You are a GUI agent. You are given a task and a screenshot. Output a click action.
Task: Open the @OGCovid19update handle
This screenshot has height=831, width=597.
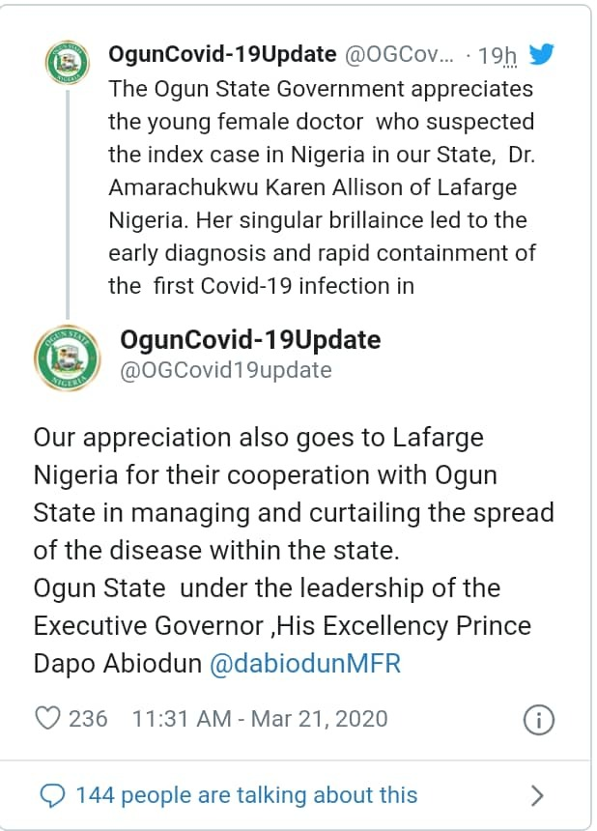pos(225,370)
